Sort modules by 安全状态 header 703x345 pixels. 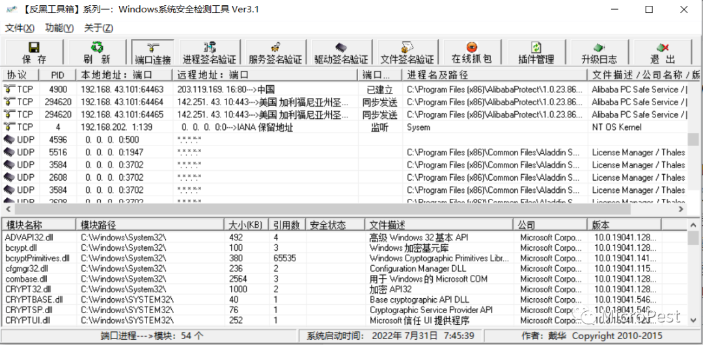[x=335, y=225]
